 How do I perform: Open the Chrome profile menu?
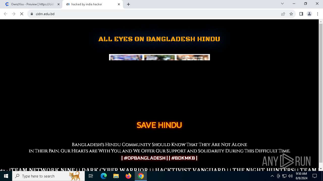[309, 14]
